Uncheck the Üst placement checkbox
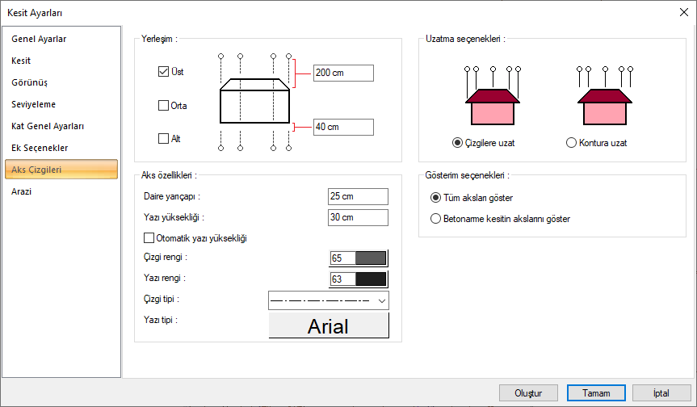This screenshot has height=407, width=697. (x=164, y=72)
